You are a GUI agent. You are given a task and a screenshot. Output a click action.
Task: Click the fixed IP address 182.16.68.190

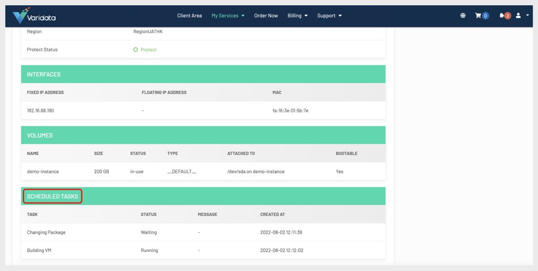point(40,111)
